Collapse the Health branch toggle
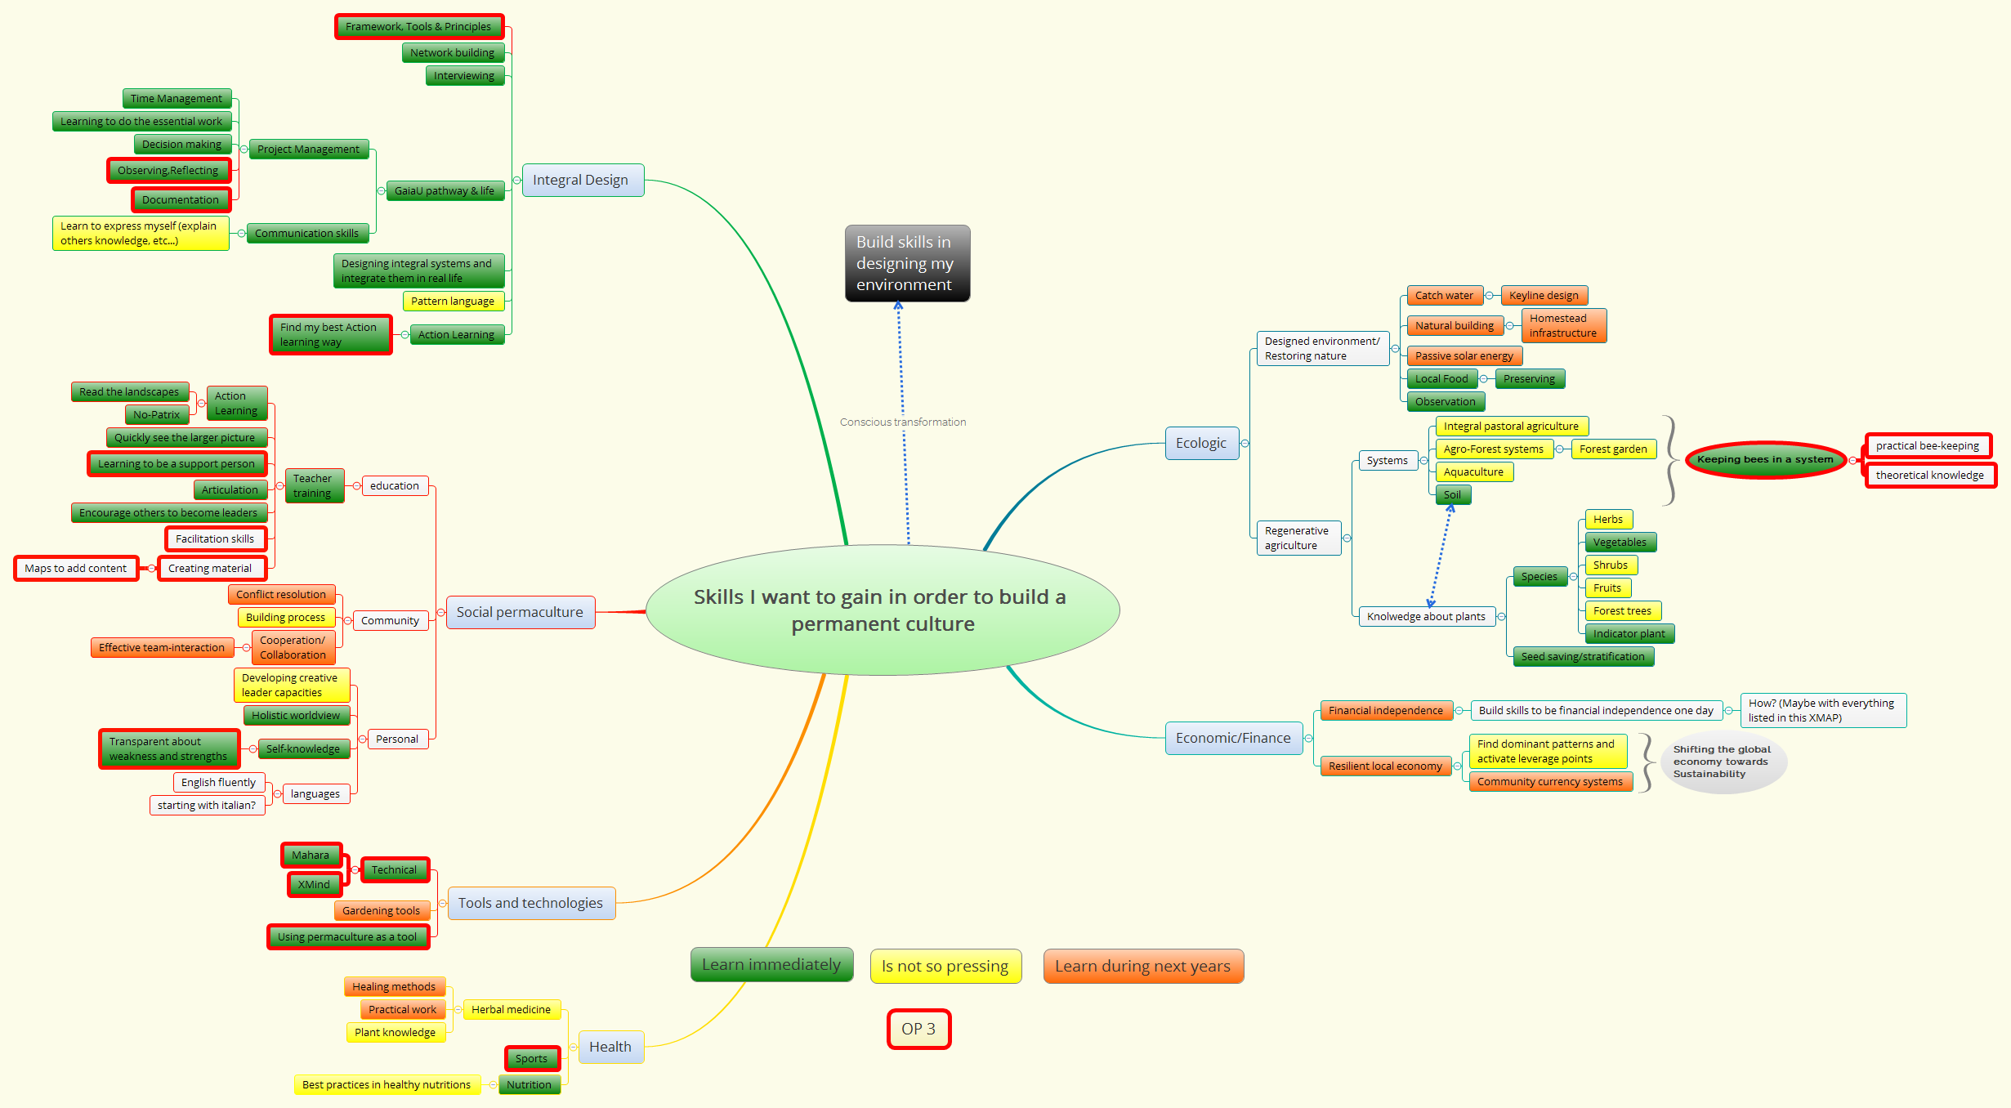The image size is (2011, 1108). (x=573, y=1047)
